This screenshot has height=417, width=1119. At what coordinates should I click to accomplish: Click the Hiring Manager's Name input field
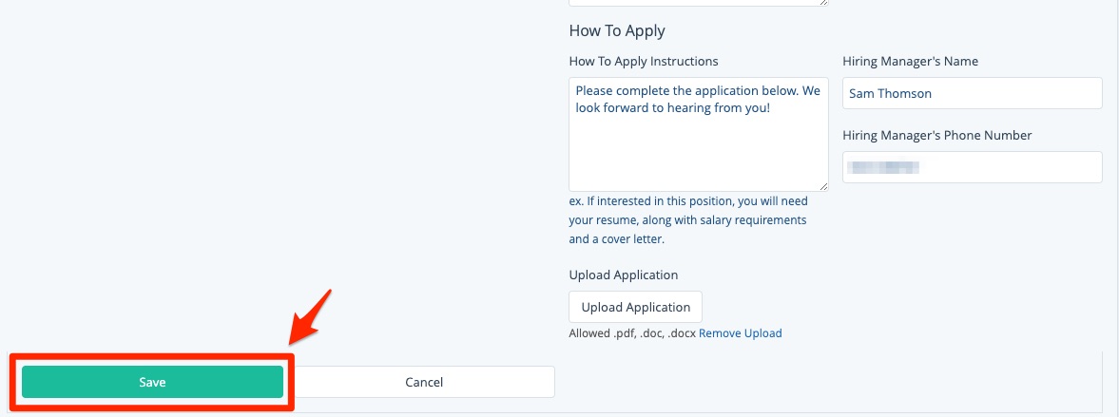point(972,93)
